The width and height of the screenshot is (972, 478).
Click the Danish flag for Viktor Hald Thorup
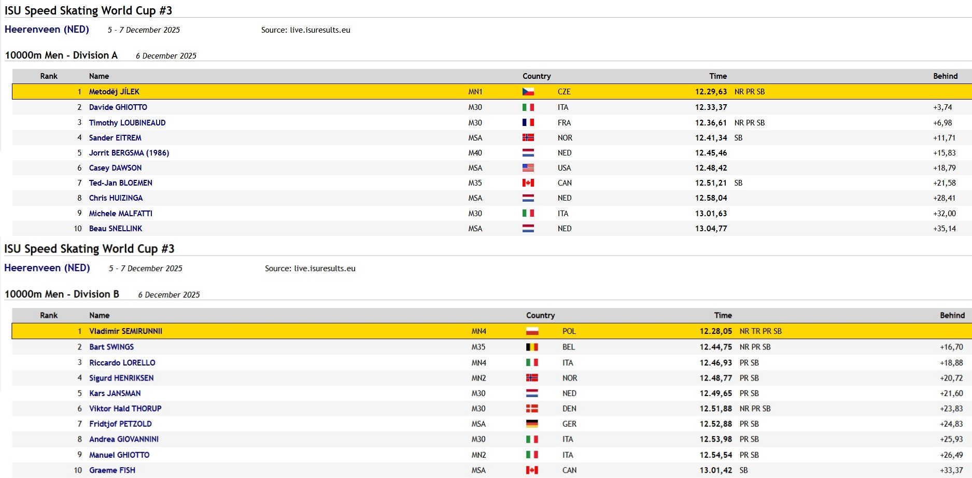(x=532, y=409)
